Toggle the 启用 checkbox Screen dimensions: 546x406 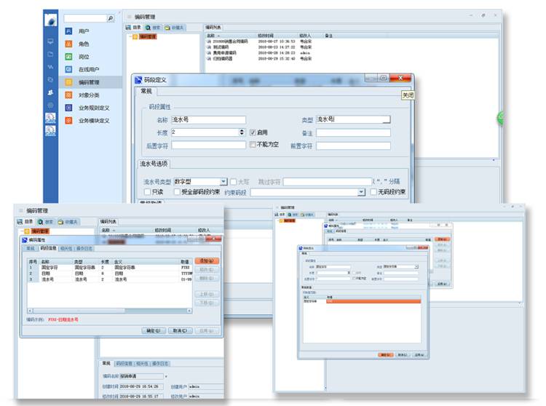pos(253,132)
